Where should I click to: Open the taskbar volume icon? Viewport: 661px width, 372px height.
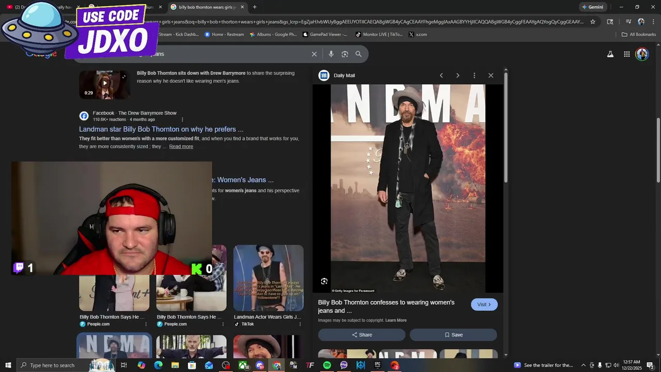click(x=616, y=365)
